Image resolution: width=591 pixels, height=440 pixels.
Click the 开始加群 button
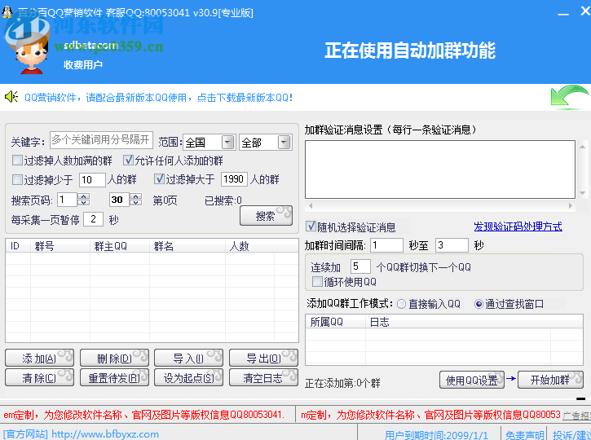(550, 380)
